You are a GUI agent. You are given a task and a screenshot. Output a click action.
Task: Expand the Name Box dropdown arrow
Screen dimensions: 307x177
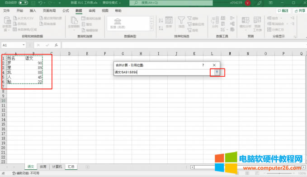tap(24, 45)
